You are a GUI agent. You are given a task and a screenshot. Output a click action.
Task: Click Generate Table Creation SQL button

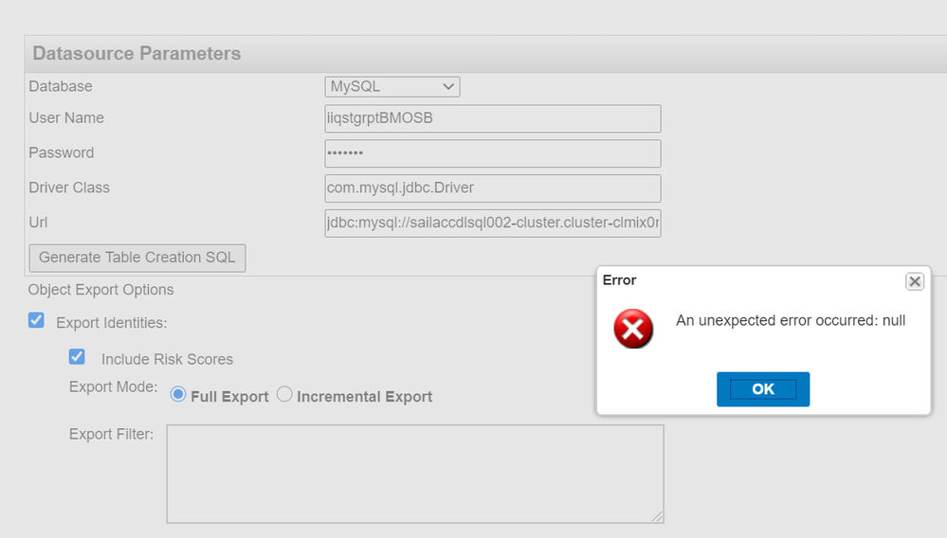click(x=137, y=258)
